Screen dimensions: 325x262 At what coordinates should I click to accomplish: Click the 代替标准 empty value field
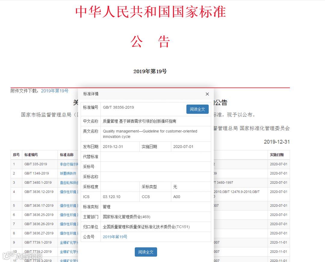(156, 157)
